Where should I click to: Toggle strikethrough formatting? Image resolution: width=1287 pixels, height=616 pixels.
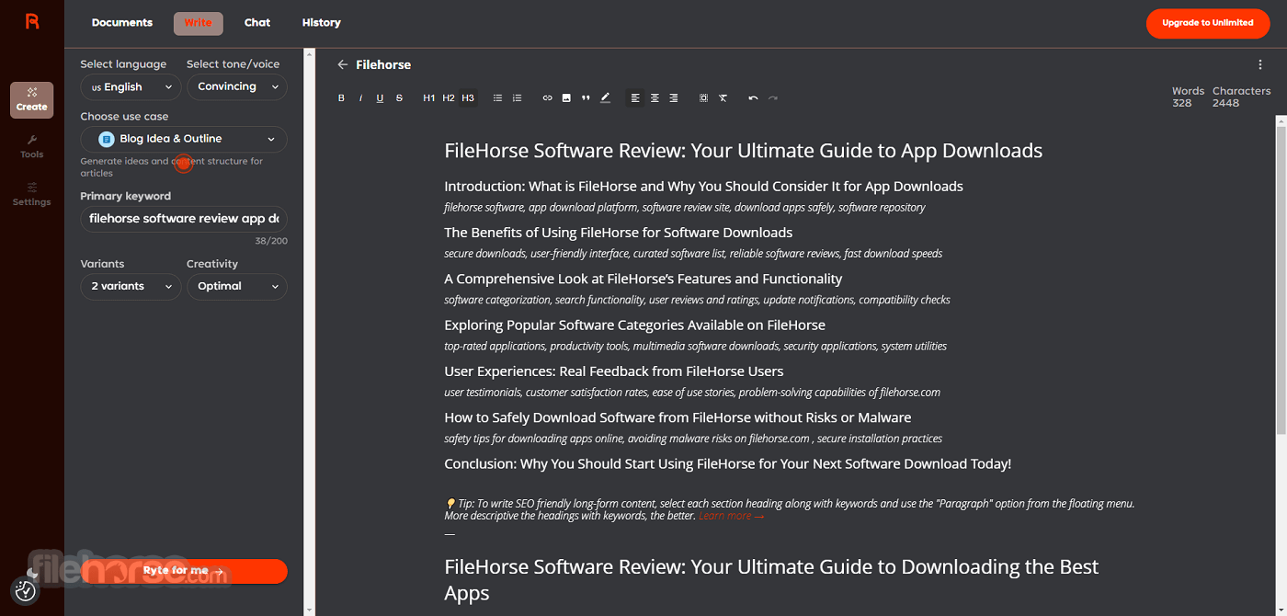click(x=399, y=98)
